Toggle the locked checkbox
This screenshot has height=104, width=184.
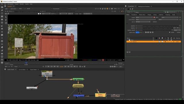tap(176, 32)
